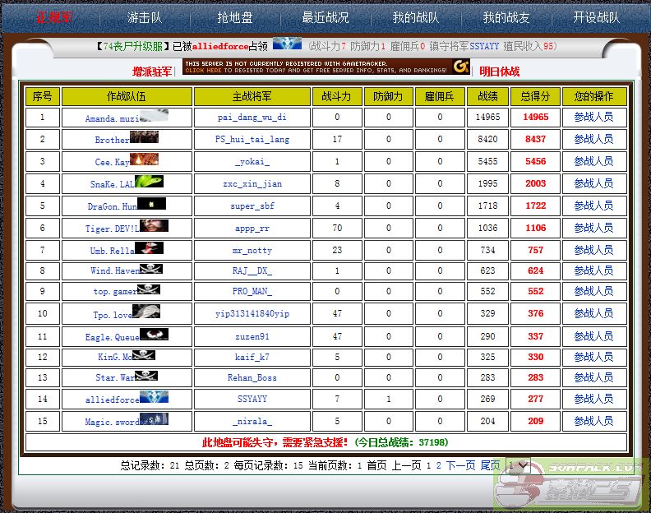Go to the 我的战队 tab
The height and width of the screenshot is (513, 651).
pyautogui.click(x=415, y=17)
